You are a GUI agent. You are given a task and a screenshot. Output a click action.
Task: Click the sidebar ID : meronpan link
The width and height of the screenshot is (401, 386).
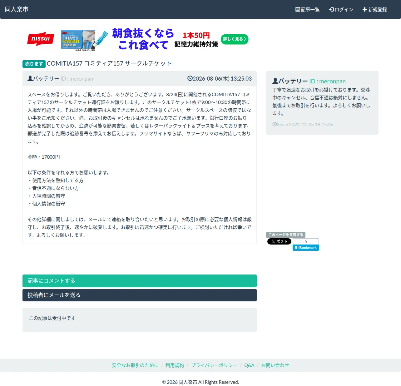[327, 81]
